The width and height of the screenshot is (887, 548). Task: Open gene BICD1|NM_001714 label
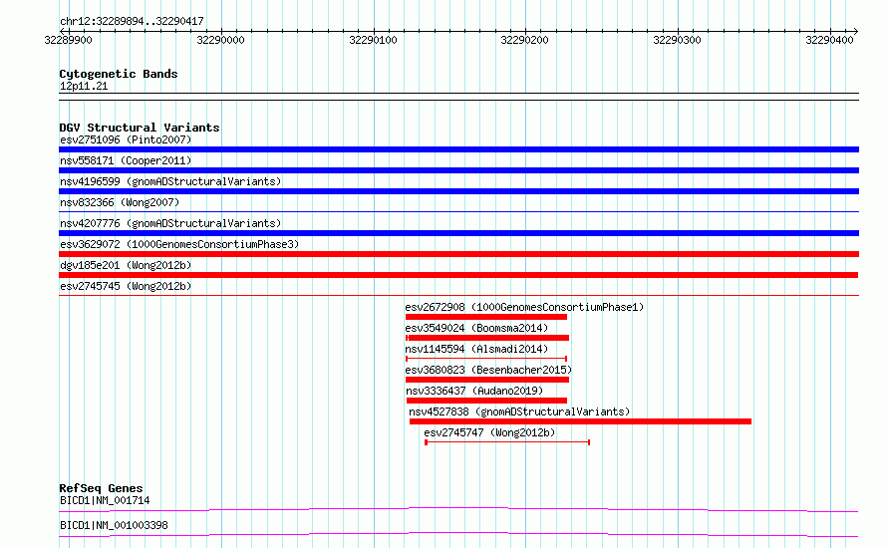click(105, 501)
